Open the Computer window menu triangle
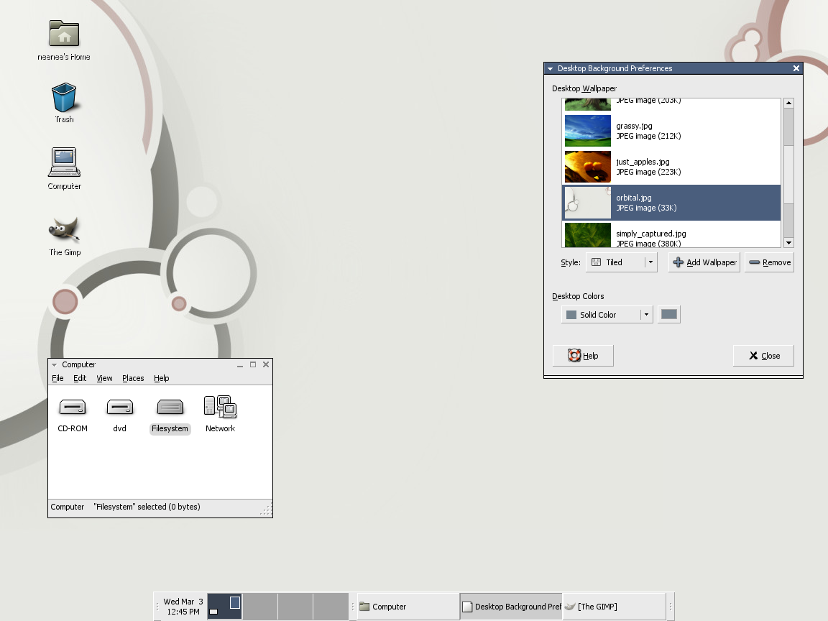 point(54,365)
